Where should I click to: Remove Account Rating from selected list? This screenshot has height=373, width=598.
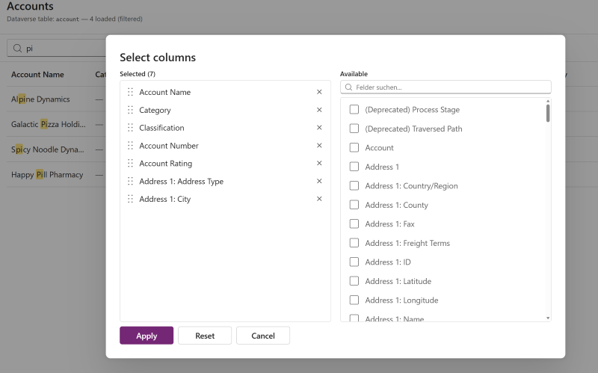(x=319, y=163)
